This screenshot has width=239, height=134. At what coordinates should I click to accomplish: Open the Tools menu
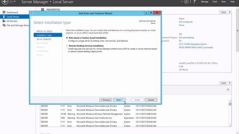pyautogui.click(x=215, y=1)
